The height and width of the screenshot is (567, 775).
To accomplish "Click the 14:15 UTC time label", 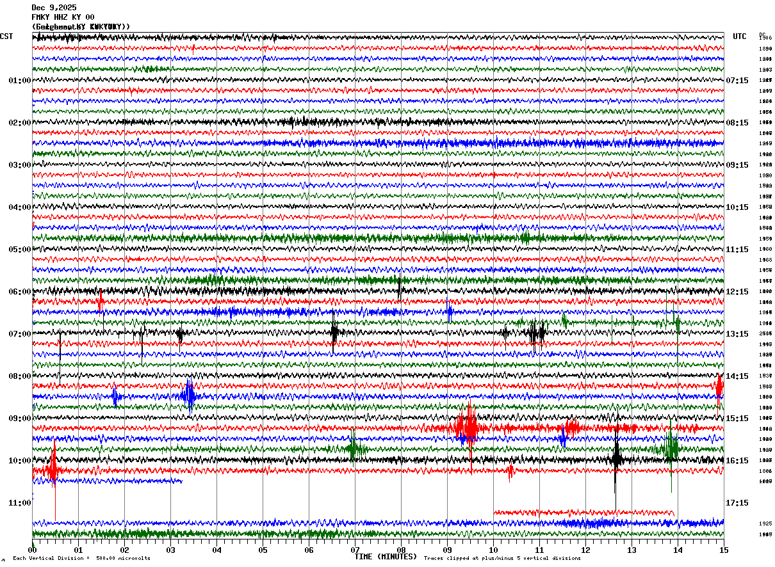I will tap(737, 376).
